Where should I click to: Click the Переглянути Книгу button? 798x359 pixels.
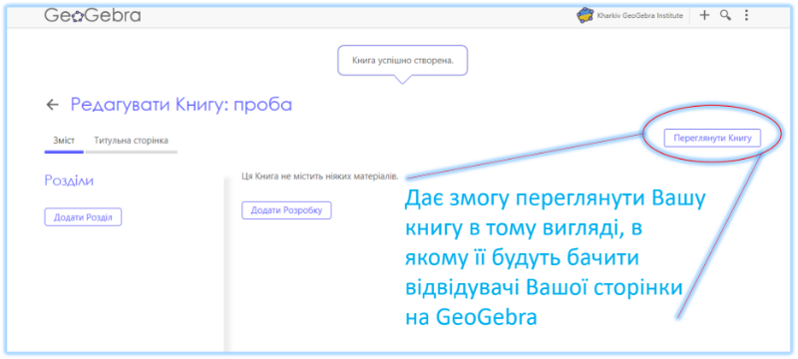click(712, 138)
